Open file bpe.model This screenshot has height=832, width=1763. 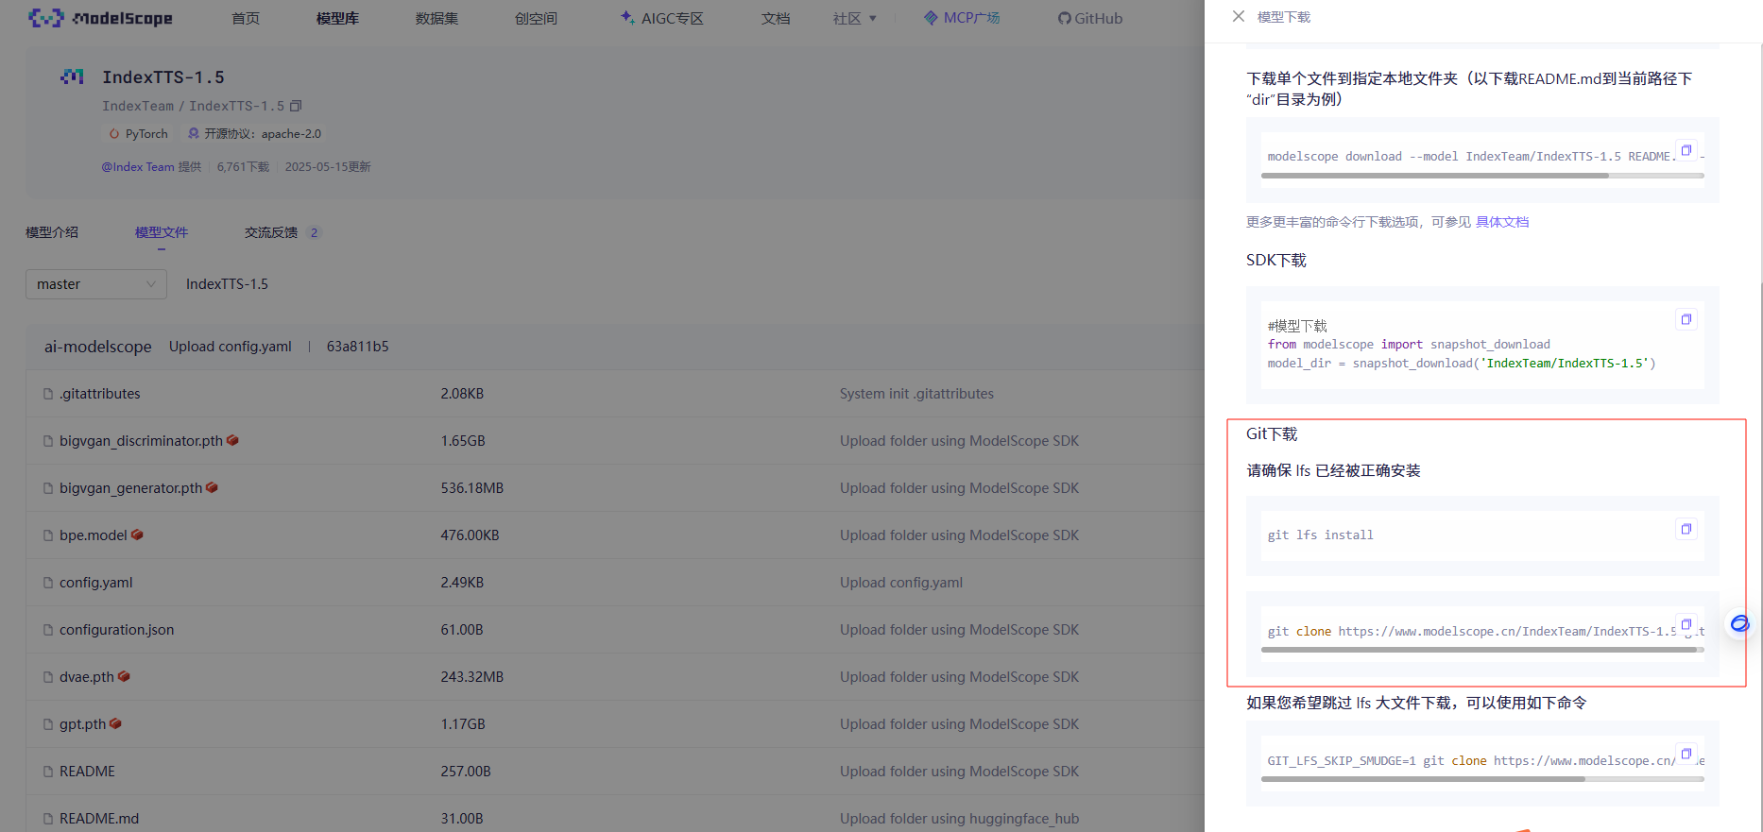click(93, 535)
